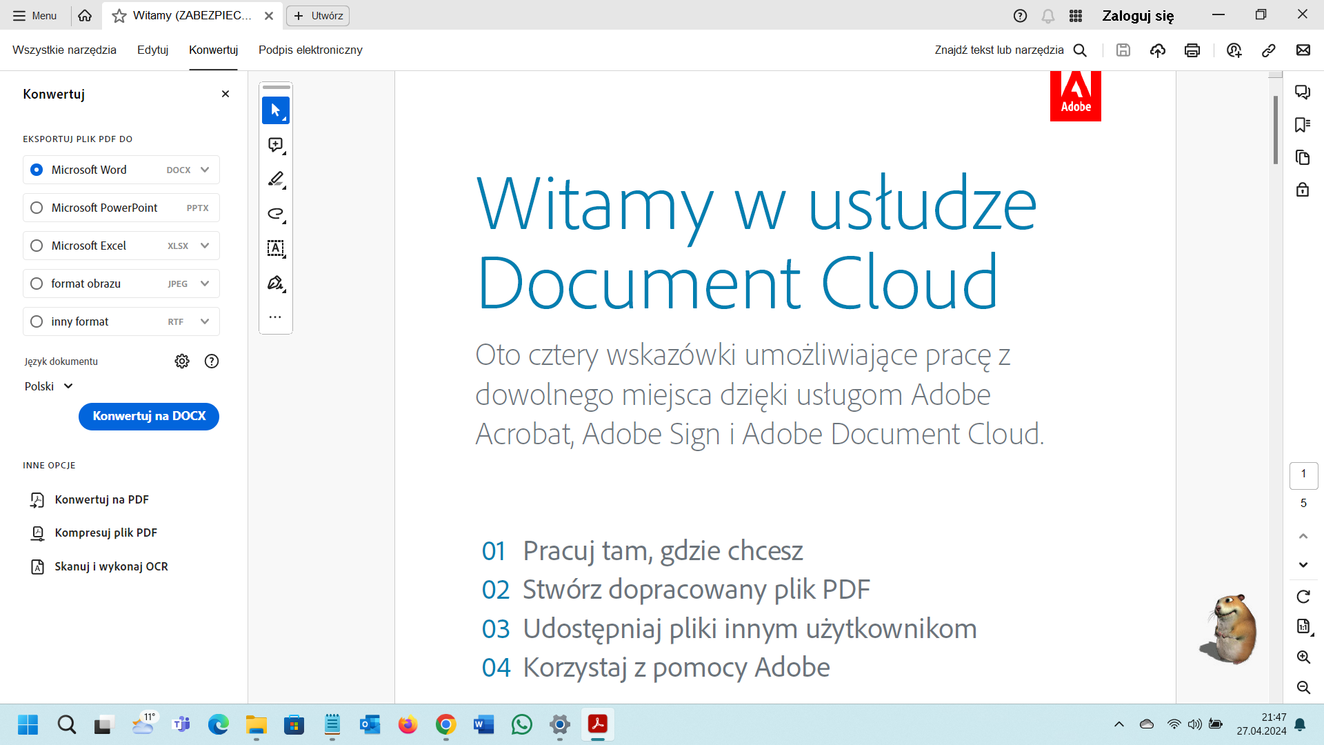Click the vertical scrollbar thumb
The height and width of the screenshot is (745, 1324).
coord(1276,130)
